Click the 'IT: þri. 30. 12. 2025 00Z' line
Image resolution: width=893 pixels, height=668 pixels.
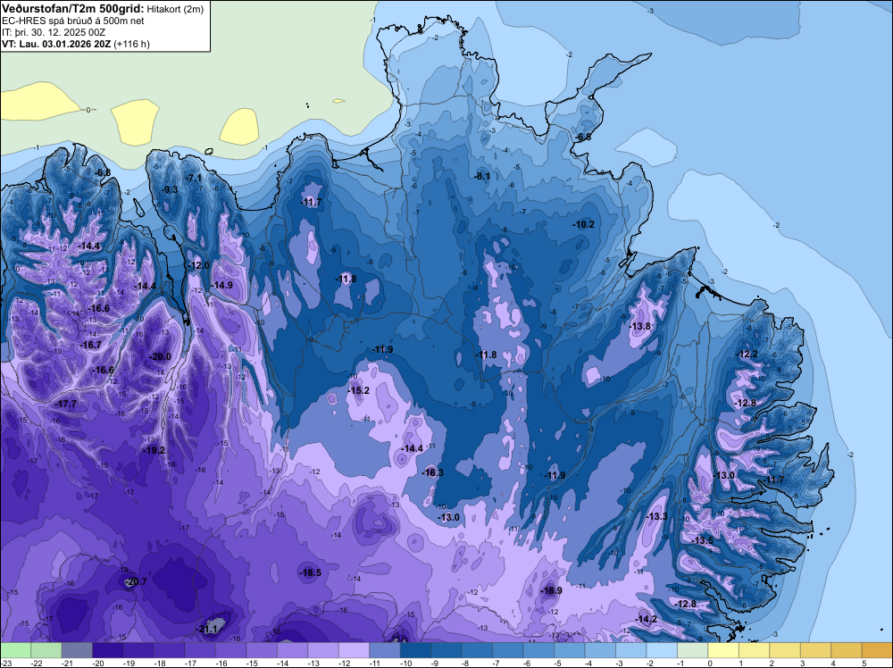click(54, 32)
